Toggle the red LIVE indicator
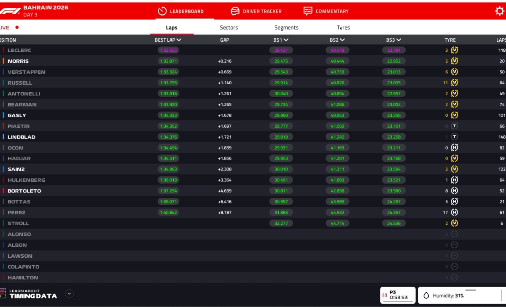 coord(16,27)
